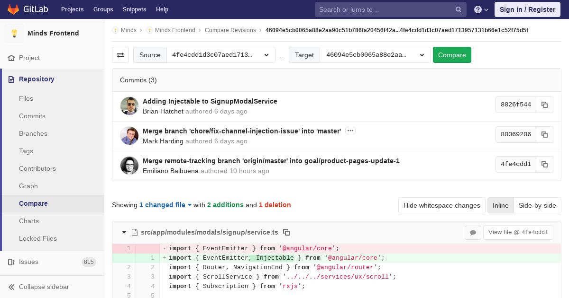
Task: Copy commit SHA 4fe4cdd1 to clipboard
Action: pos(544,164)
